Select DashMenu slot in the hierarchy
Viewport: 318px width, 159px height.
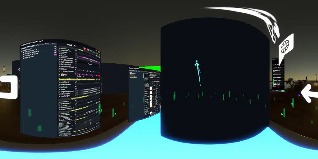[x=29, y=57]
